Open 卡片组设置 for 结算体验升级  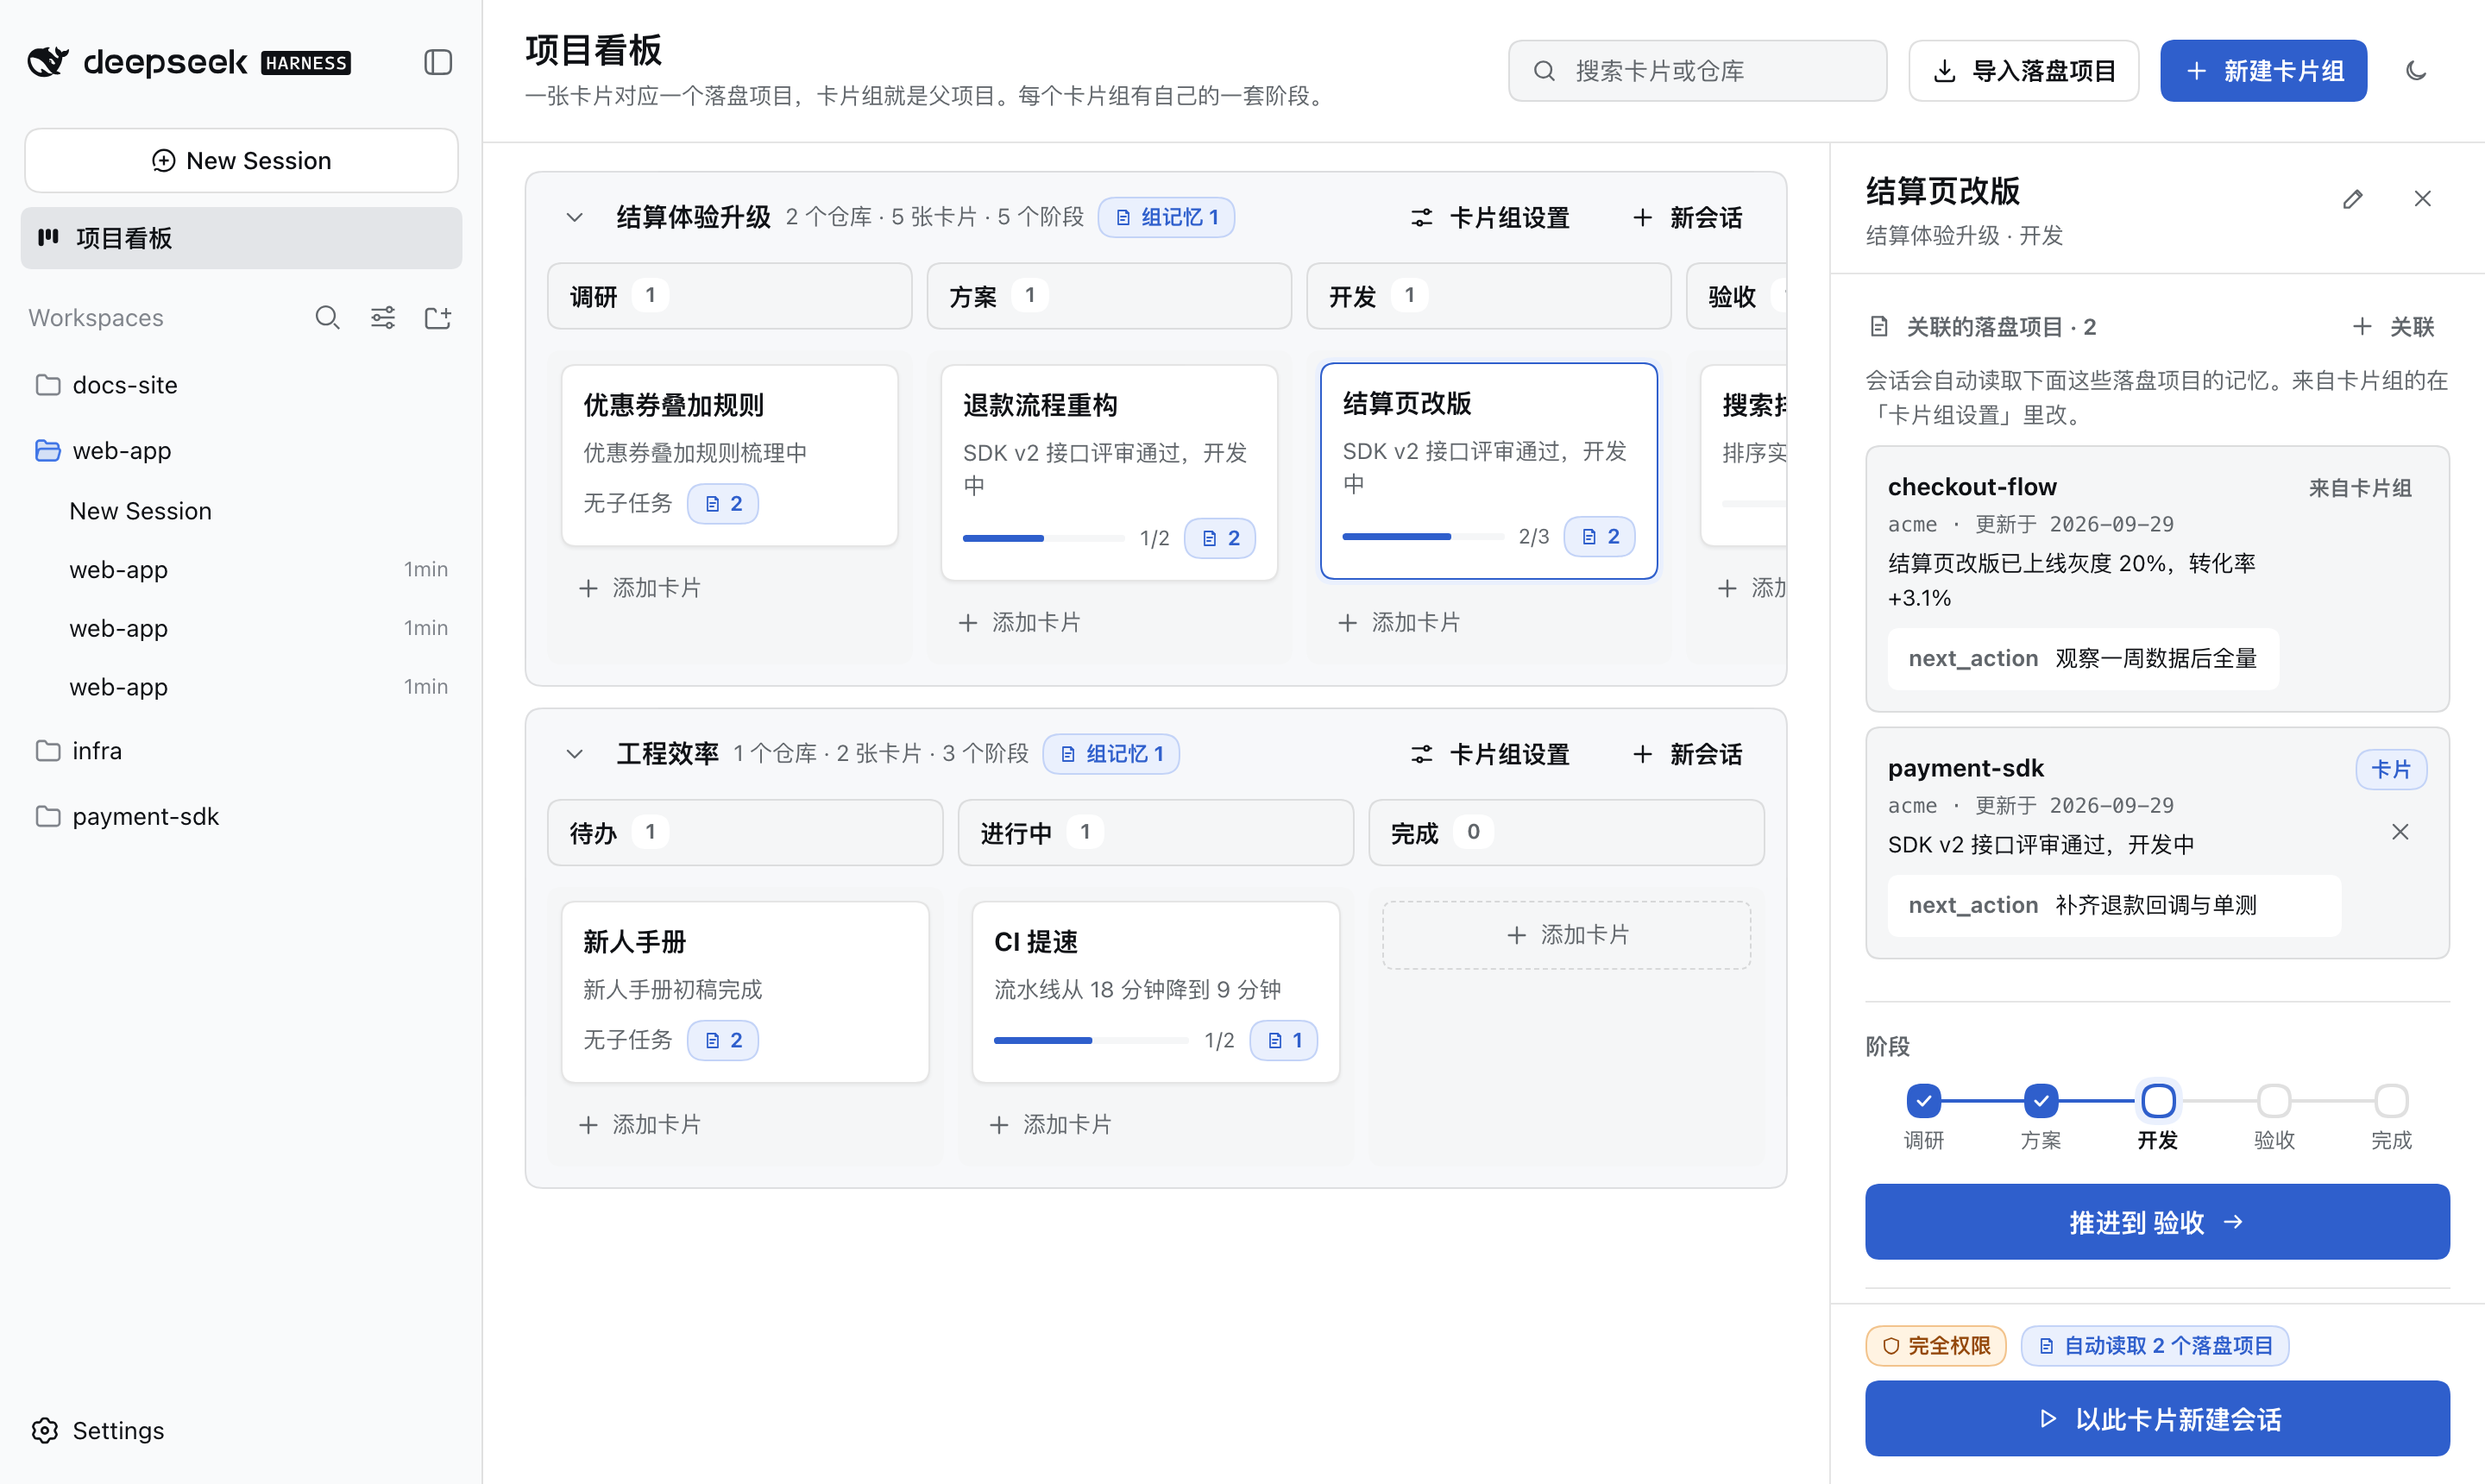coord(1490,217)
